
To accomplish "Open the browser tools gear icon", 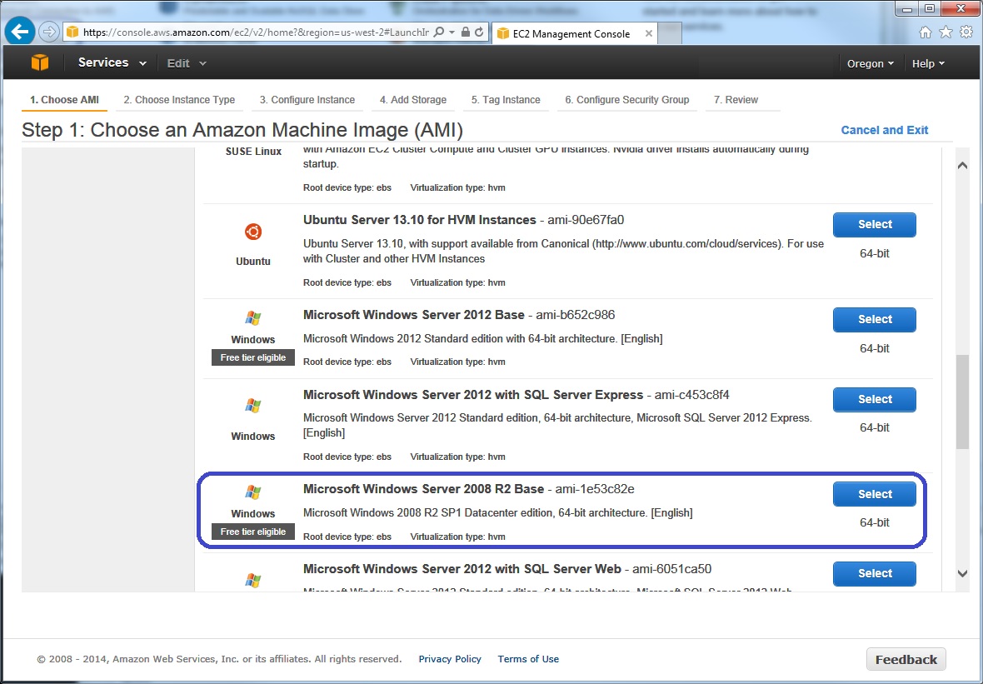I will [966, 32].
